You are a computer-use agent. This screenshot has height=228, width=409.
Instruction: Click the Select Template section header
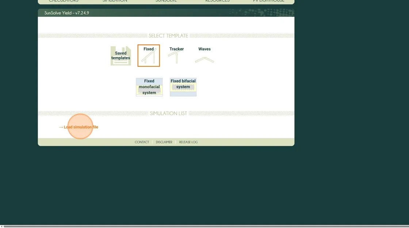pos(168,36)
